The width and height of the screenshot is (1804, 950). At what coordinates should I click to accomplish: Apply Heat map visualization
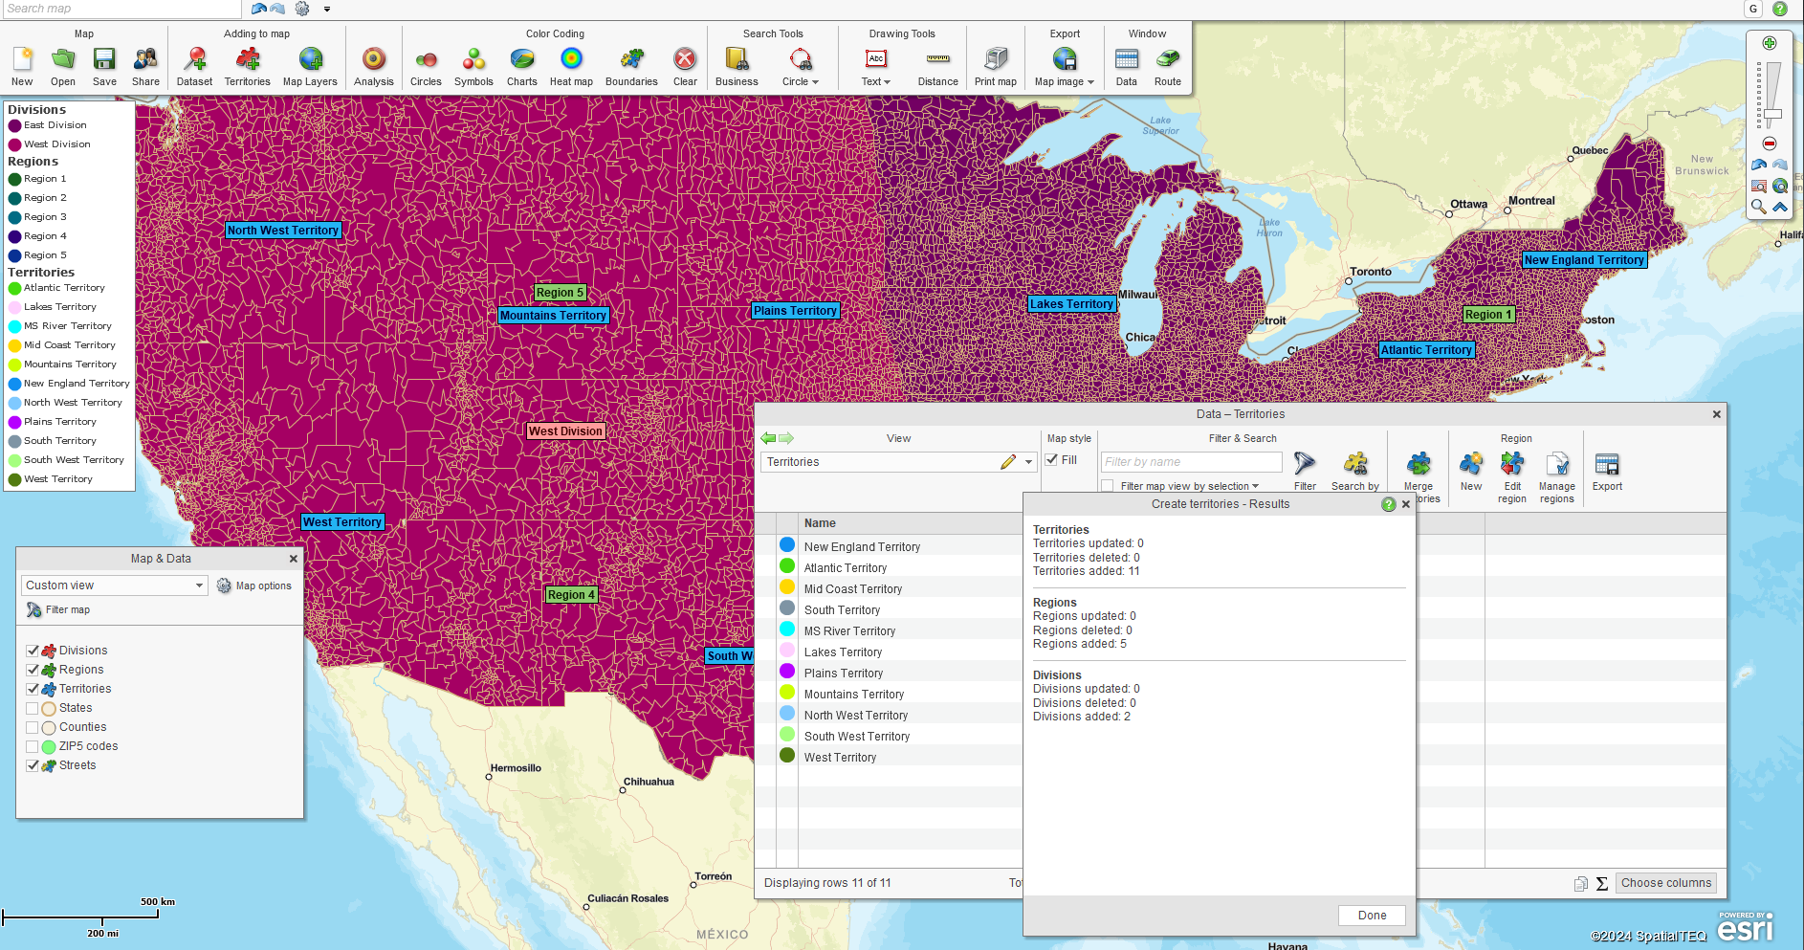tap(571, 67)
